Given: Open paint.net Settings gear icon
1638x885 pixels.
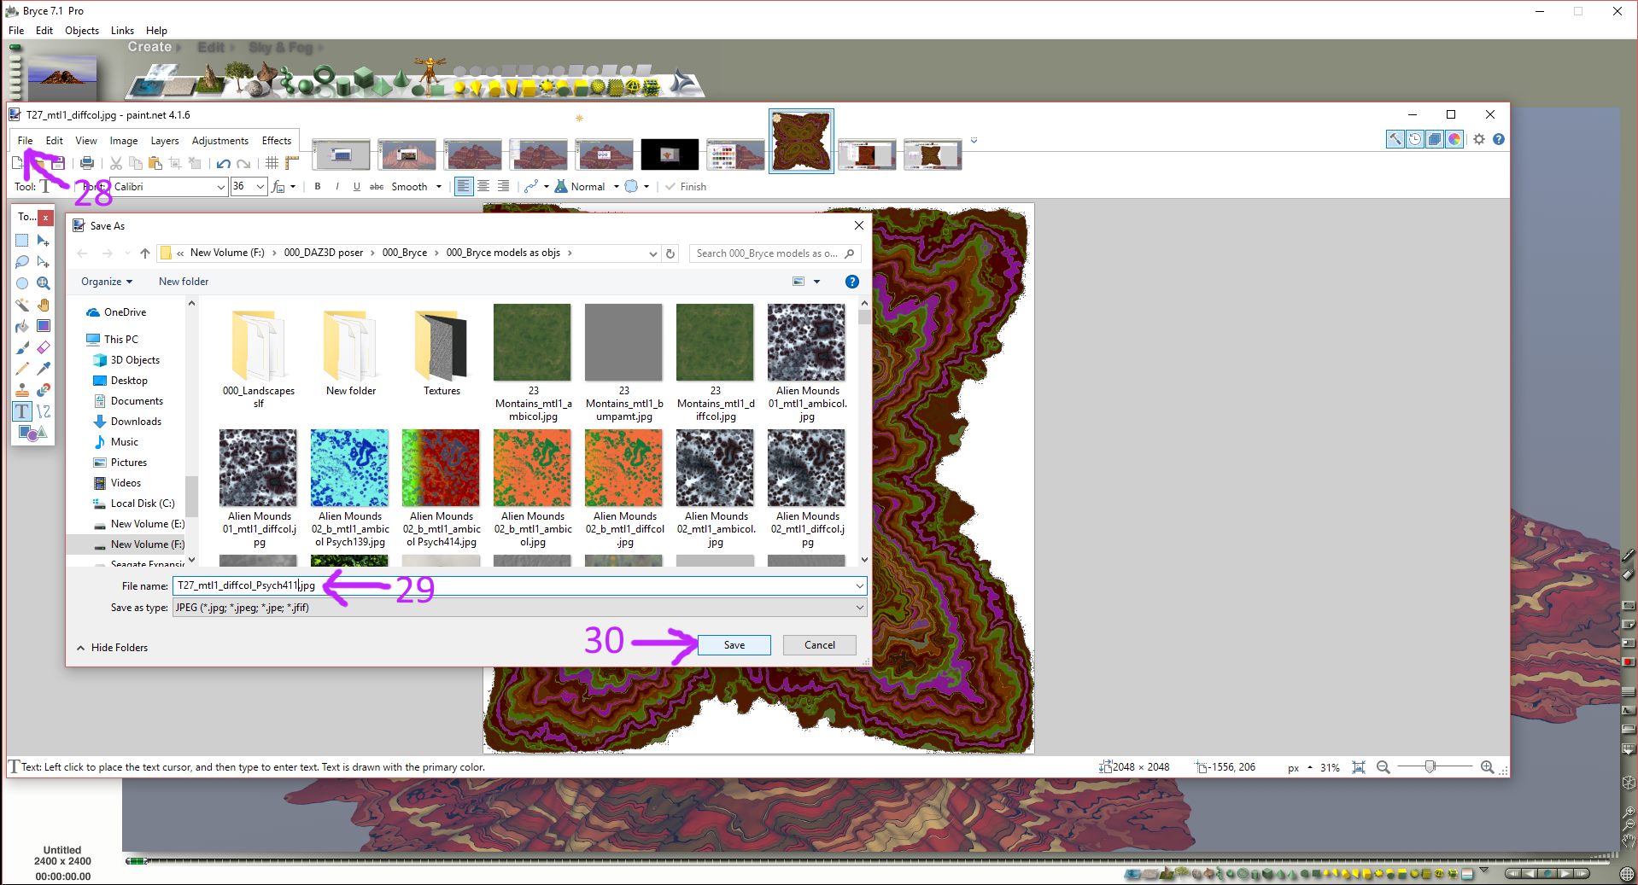Looking at the screenshot, I should point(1479,139).
